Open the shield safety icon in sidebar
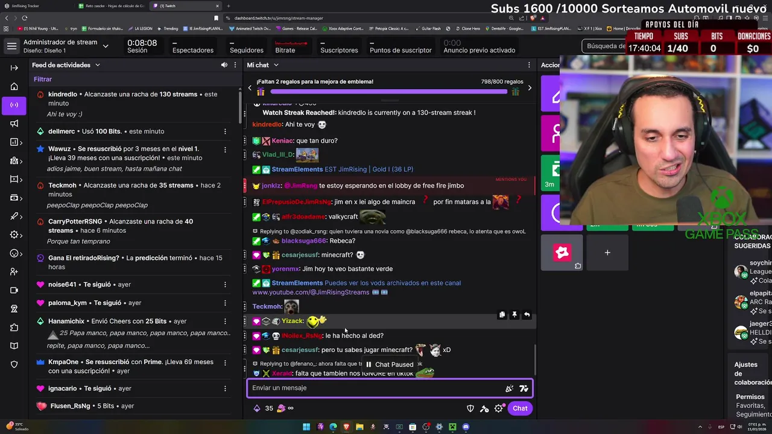 (x=14, y=365)
